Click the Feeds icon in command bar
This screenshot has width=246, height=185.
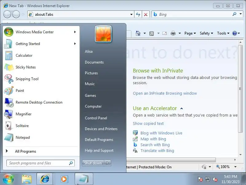(x=152, y=34)
